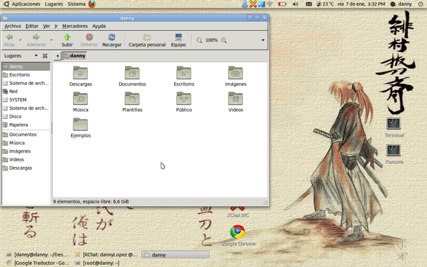Open the Música bookmark in the sidebar
This screenshot has height=267, width=427.
[x=26, y=143]
